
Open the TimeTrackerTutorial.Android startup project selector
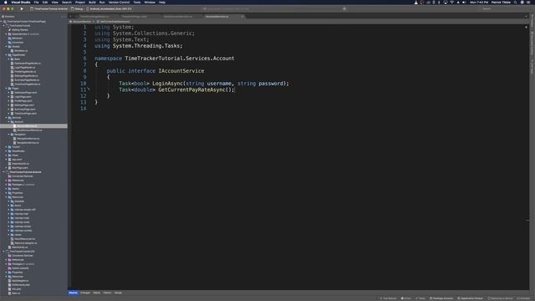(49, 8)
